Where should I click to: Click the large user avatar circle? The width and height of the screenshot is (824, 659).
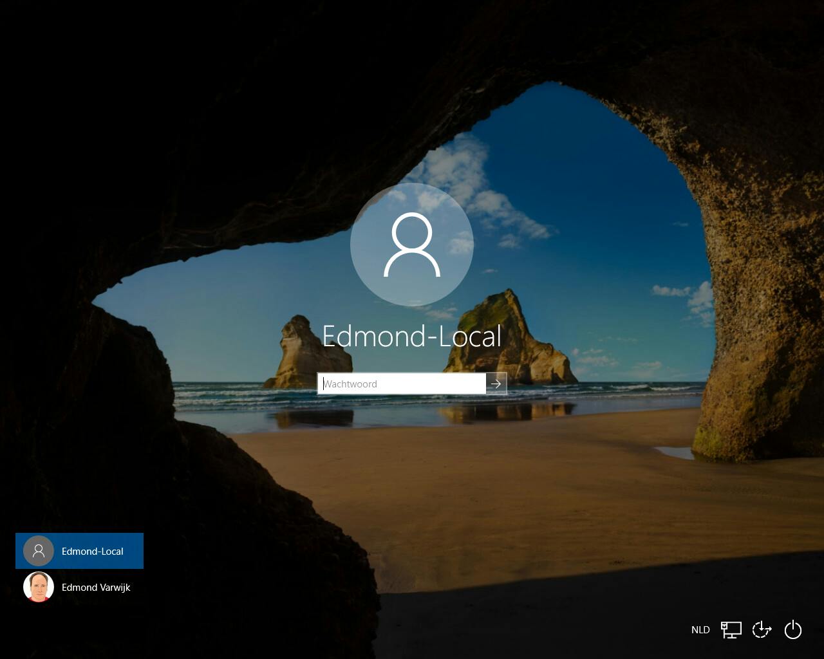pos(412,245)
